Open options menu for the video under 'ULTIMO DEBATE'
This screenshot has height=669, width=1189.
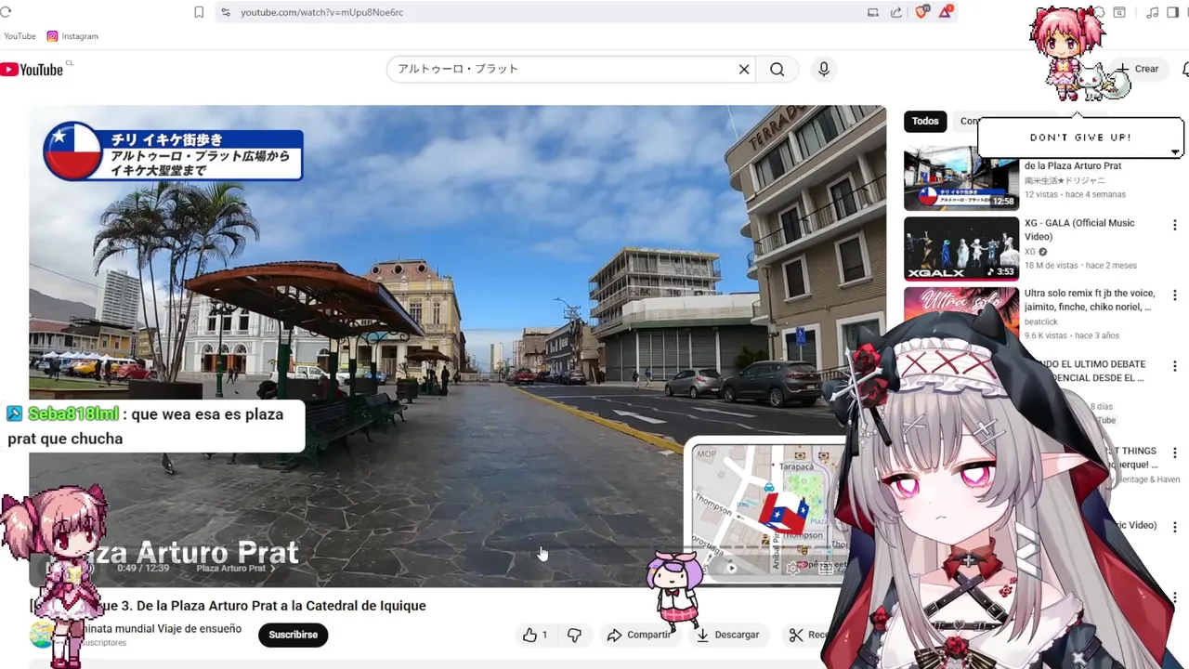(1175, 454)
